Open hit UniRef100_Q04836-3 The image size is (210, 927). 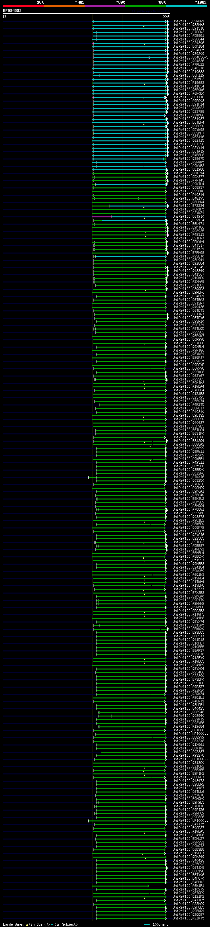click(190, 58)
